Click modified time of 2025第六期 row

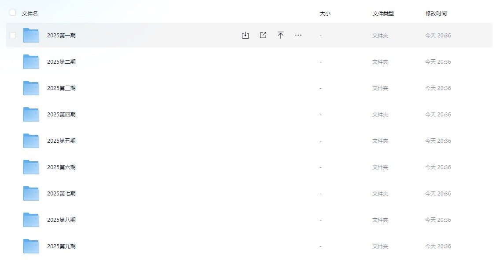(x=438, y=167)
